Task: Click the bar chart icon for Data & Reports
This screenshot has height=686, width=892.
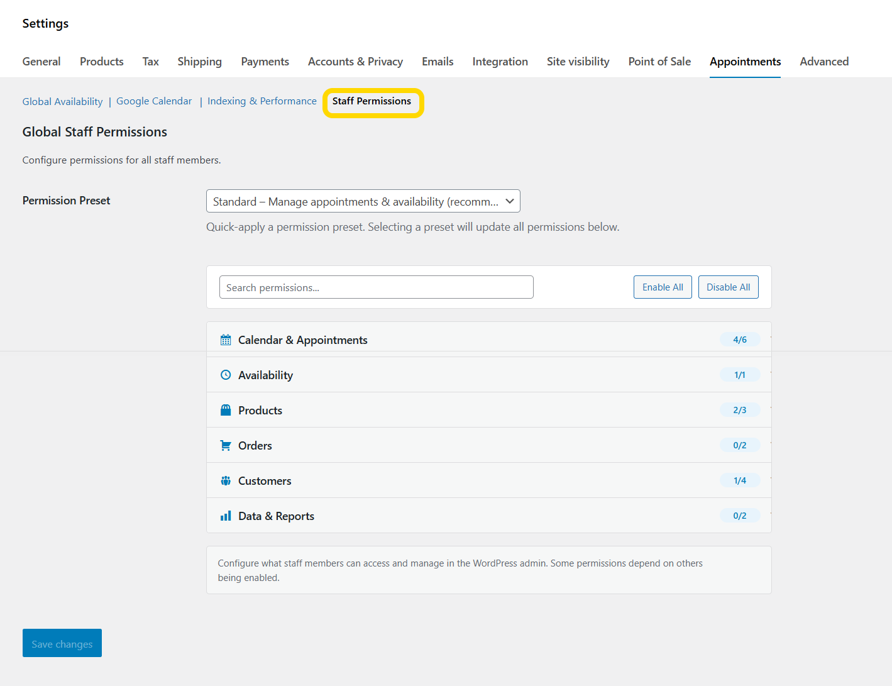Action: (x=226, y=515)
